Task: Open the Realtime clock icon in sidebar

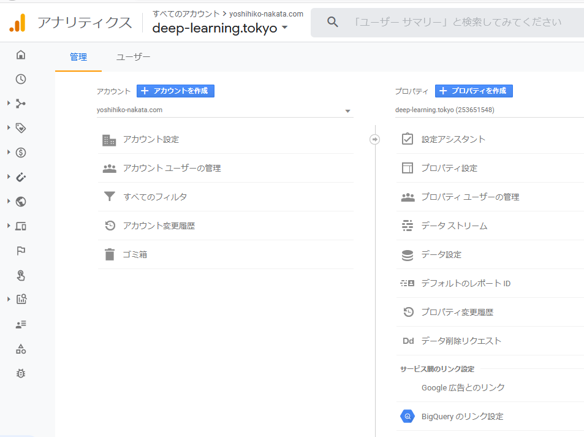Action: coord(21,79)
